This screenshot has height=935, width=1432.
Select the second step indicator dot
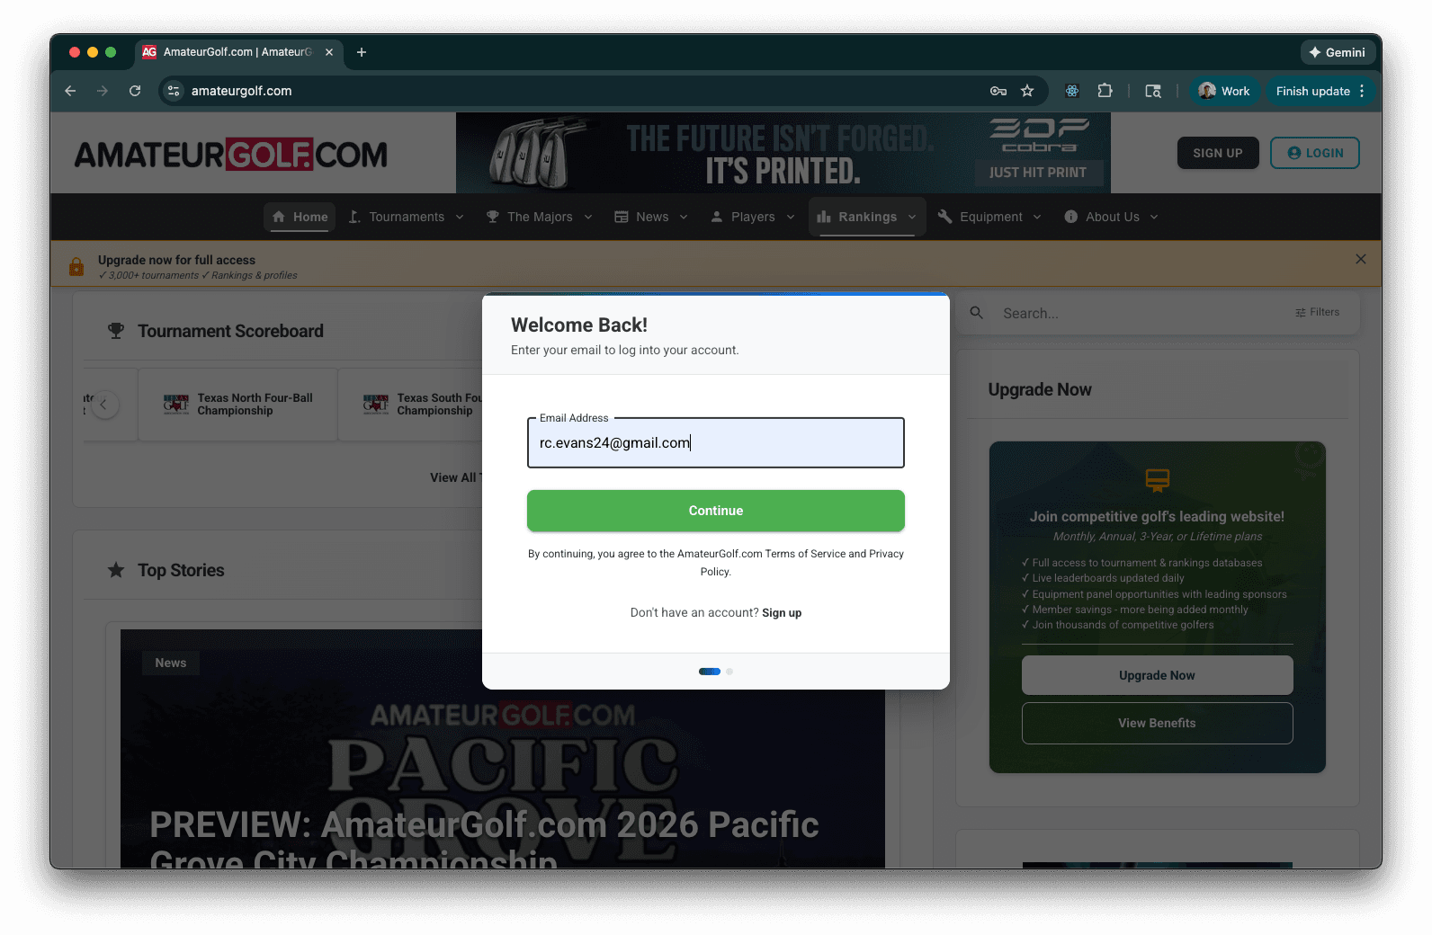coord(729,672)
